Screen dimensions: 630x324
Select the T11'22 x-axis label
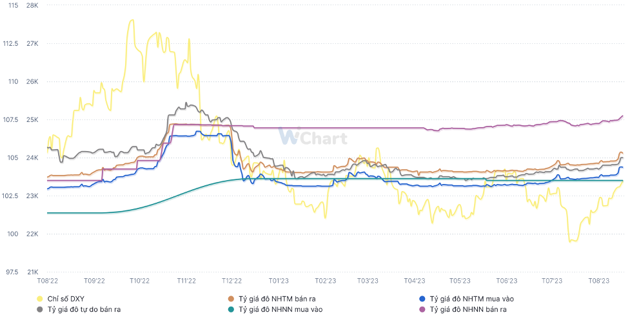(x=186, y=281)
